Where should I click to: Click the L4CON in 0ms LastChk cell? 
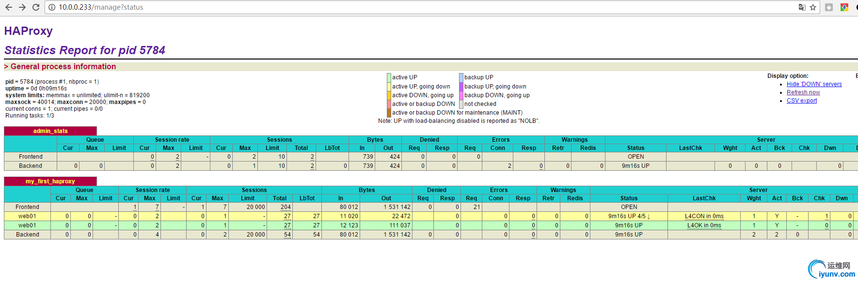(x=704, y=216)
